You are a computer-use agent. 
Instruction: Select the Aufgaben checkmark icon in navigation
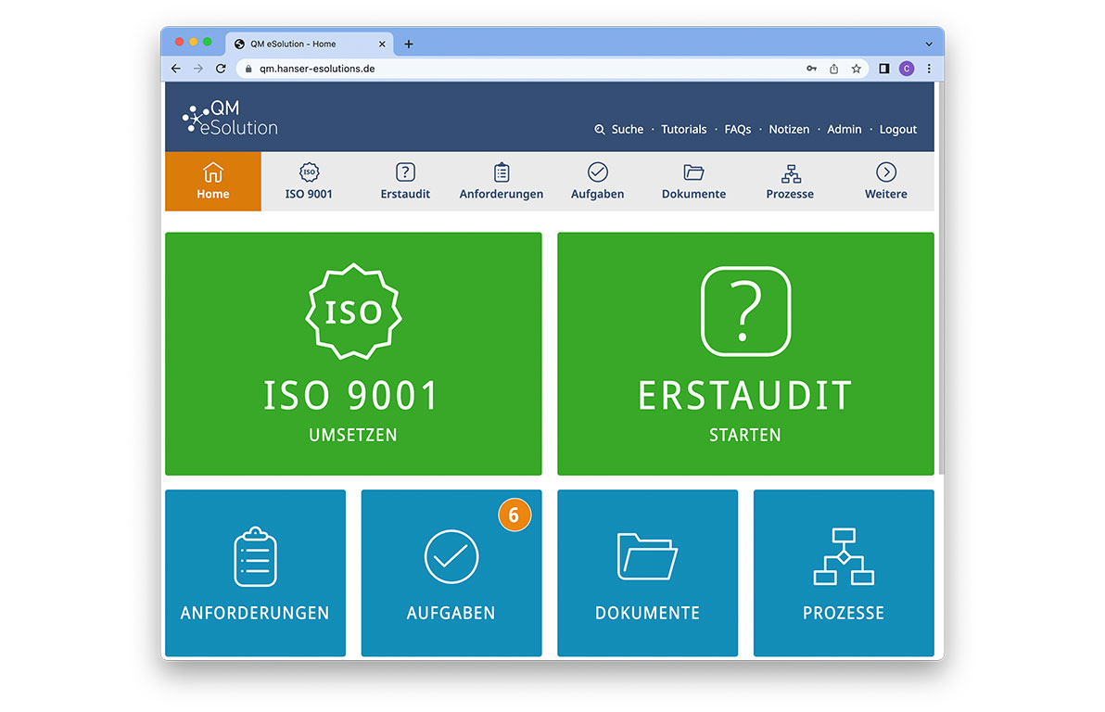(x=598, y=172)
